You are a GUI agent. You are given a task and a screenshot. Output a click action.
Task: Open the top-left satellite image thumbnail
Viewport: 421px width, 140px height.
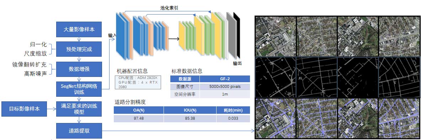point(275,37)
